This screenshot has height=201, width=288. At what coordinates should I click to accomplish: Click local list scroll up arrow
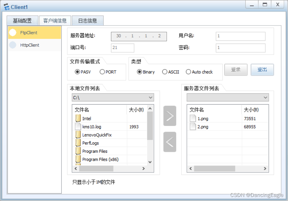(150, 109)
